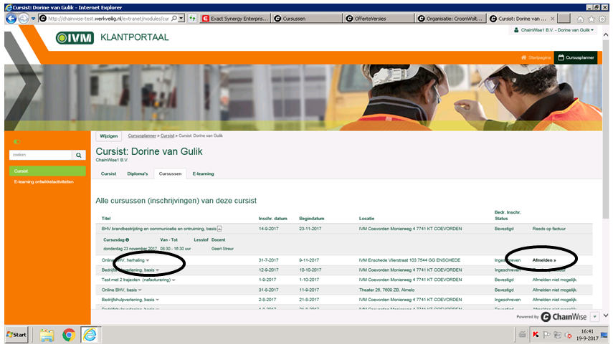Viewport: 613px width, 347px height.
Task: Open the E-learning tab
Action: coord(204,174)
